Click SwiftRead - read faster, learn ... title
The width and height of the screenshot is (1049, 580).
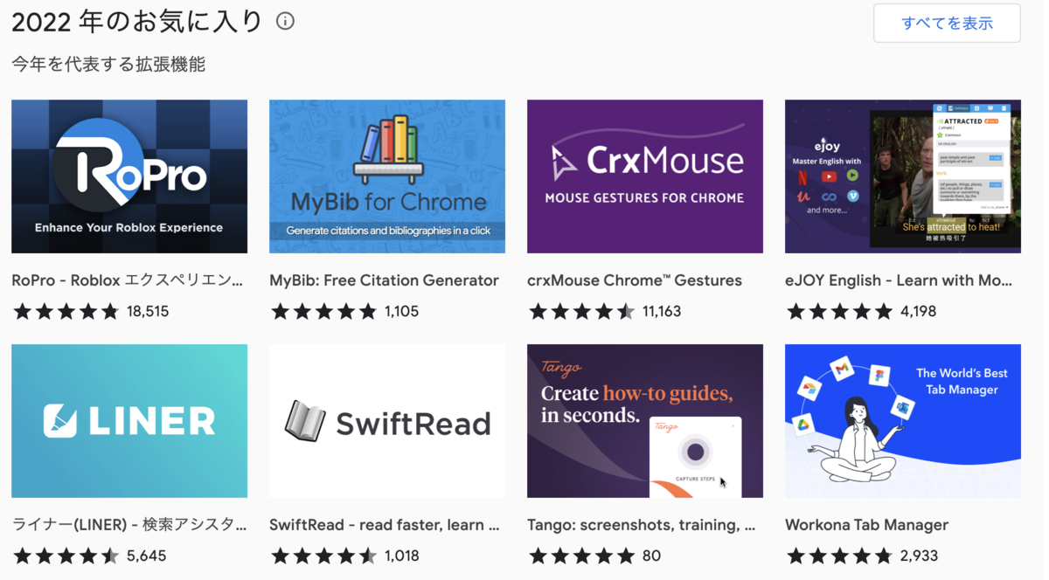click(385, 525)
